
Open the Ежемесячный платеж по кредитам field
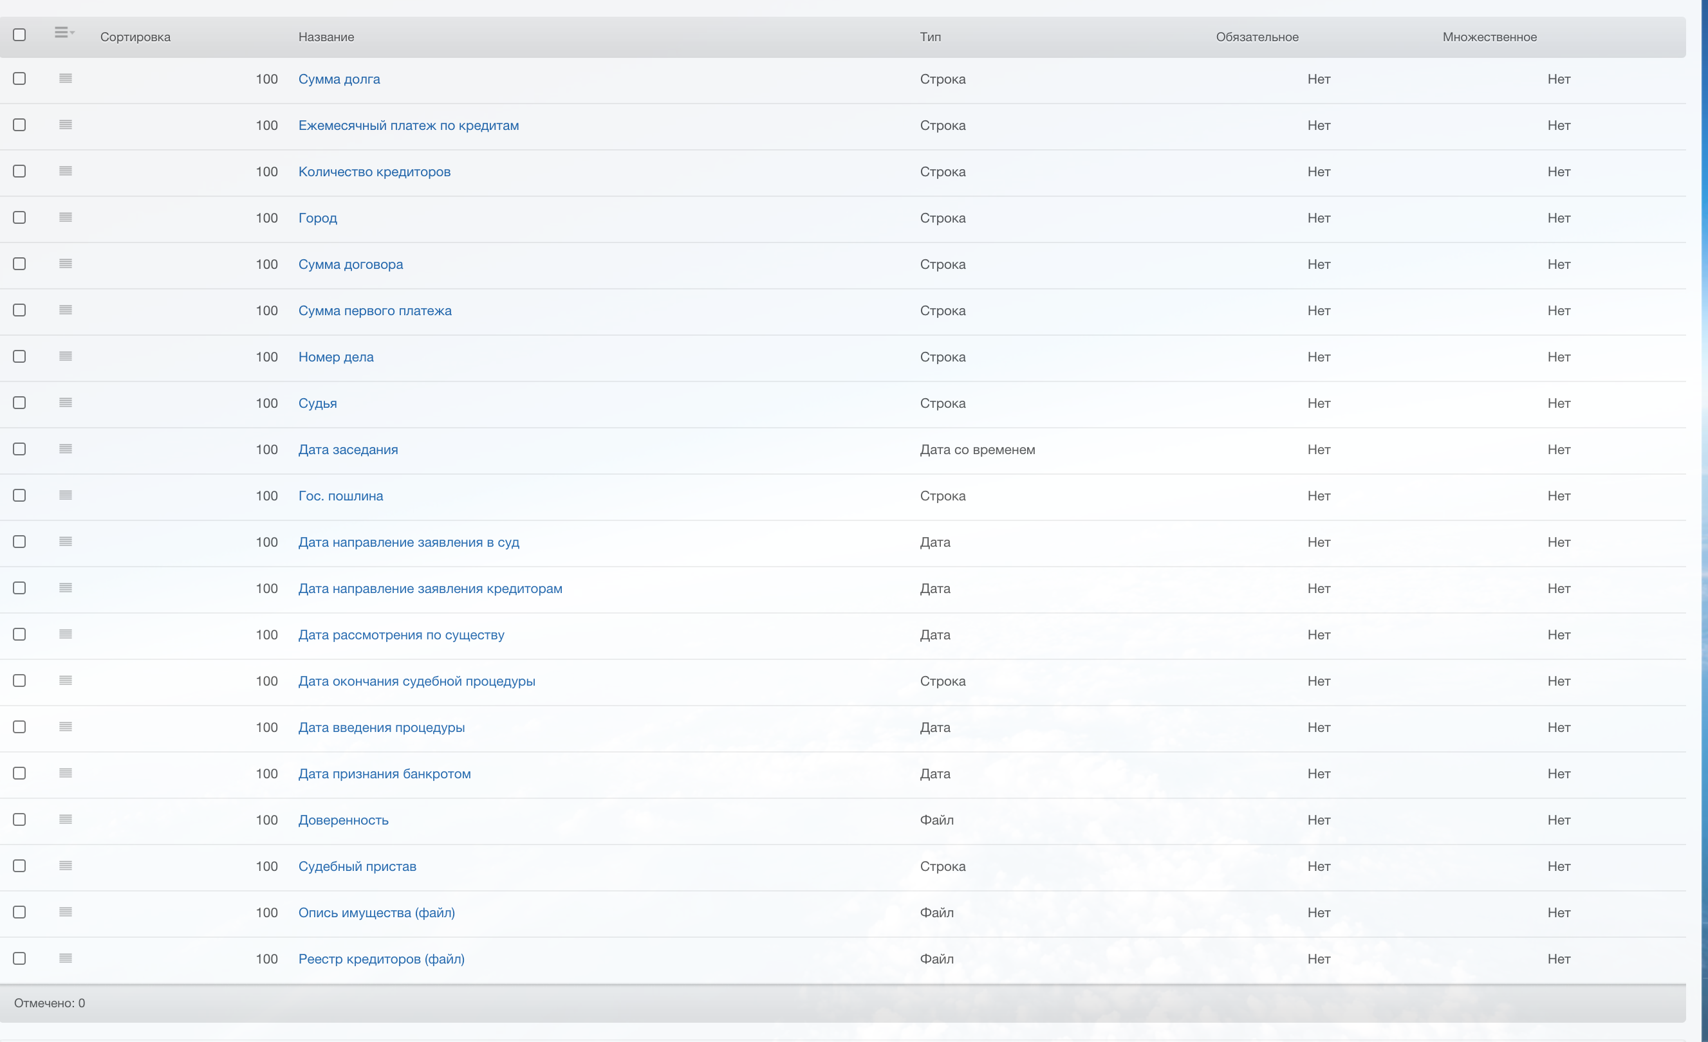408,125
